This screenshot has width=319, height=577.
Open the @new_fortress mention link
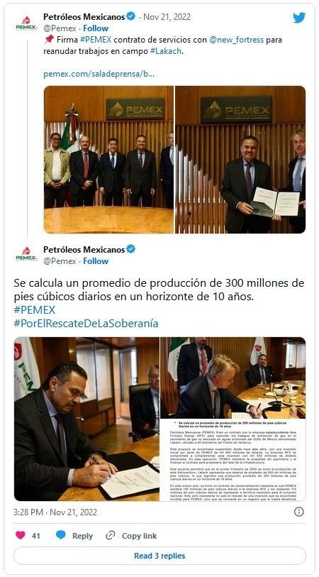click(x=236, y=40)
